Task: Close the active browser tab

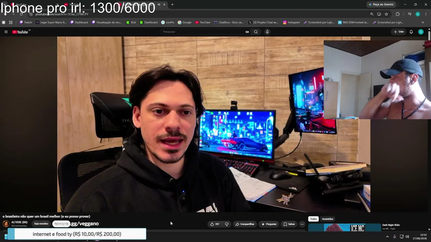Action: pyautogui.click(x=164, y=4)
